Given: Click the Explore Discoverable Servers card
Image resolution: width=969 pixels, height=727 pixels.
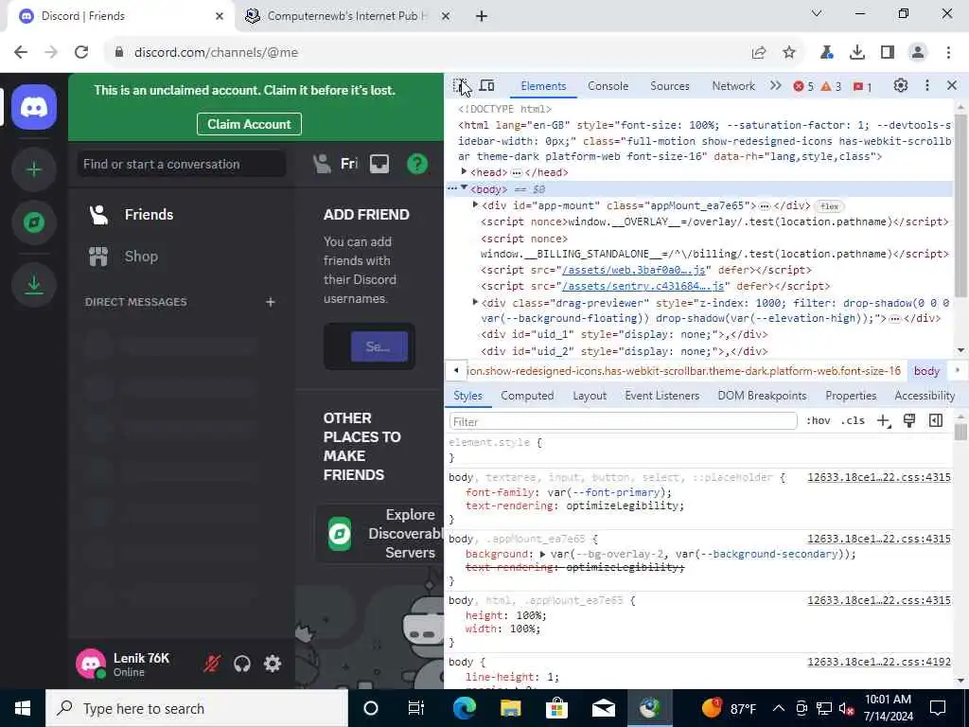Looking at the screenshot, I should (380, 534).
